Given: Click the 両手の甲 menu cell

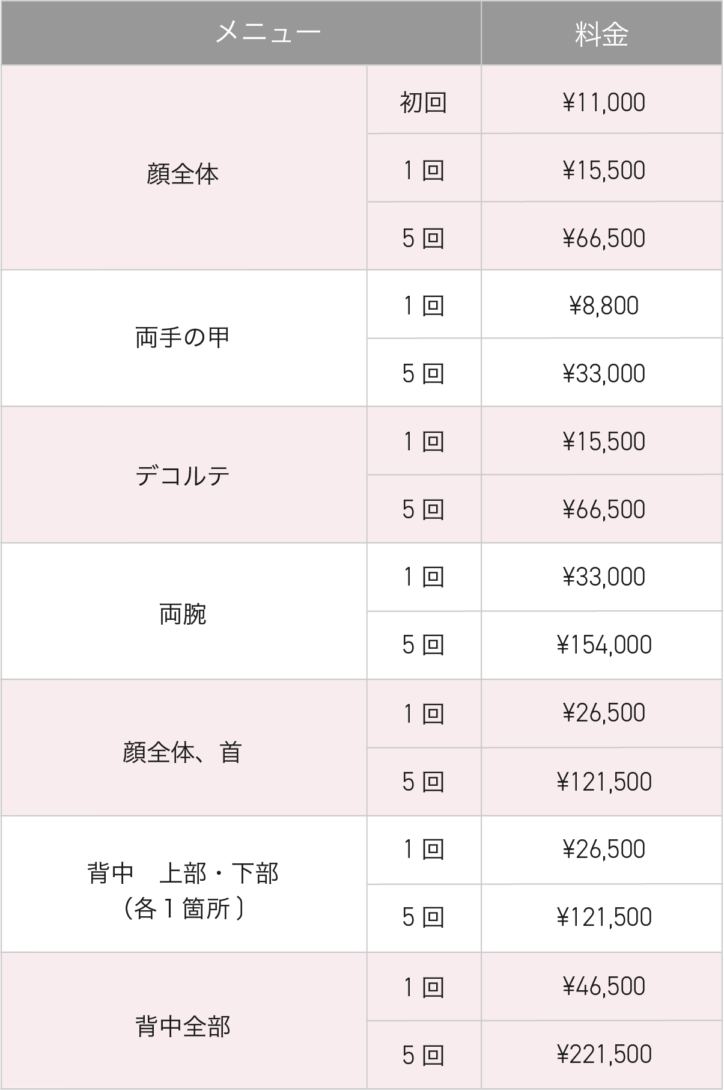Looking at the screenshot, I should (183, 338).
